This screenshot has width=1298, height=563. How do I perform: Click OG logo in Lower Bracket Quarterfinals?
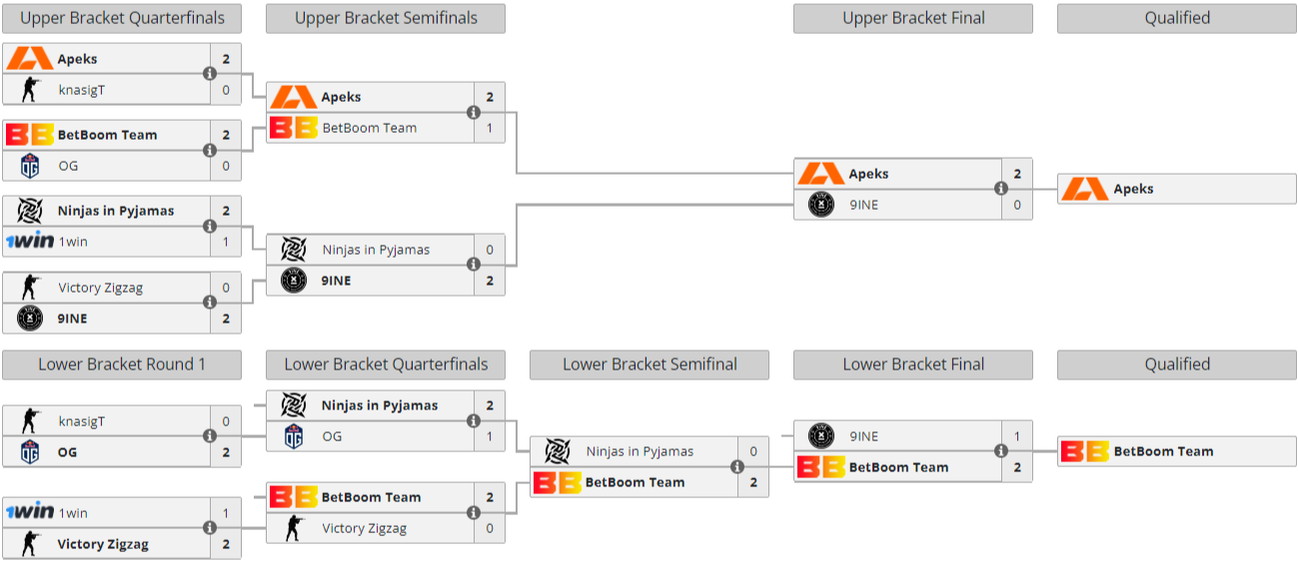pyautogui.click(x=294, y=436)
